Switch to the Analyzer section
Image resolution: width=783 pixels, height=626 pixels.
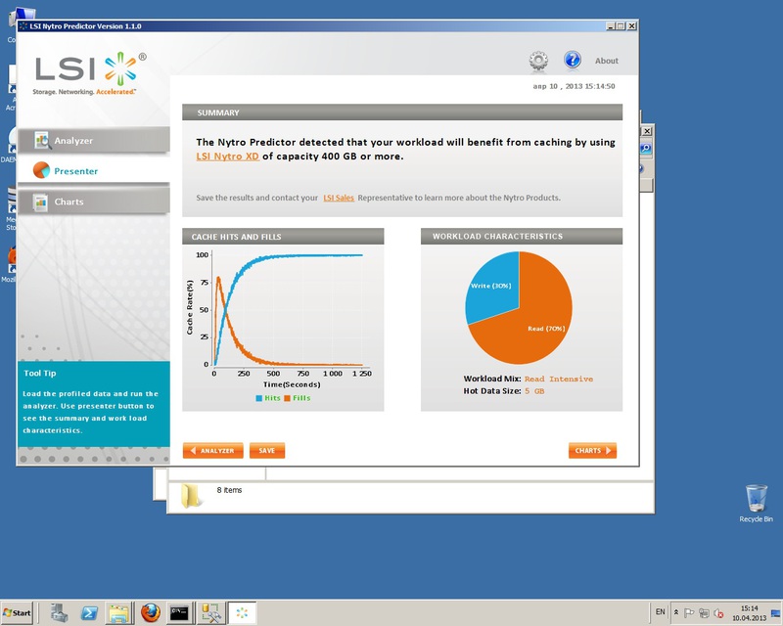pyautogui.click(x=94, y=140)
